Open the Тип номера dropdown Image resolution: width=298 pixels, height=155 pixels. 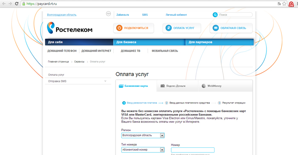pos(143,150)
